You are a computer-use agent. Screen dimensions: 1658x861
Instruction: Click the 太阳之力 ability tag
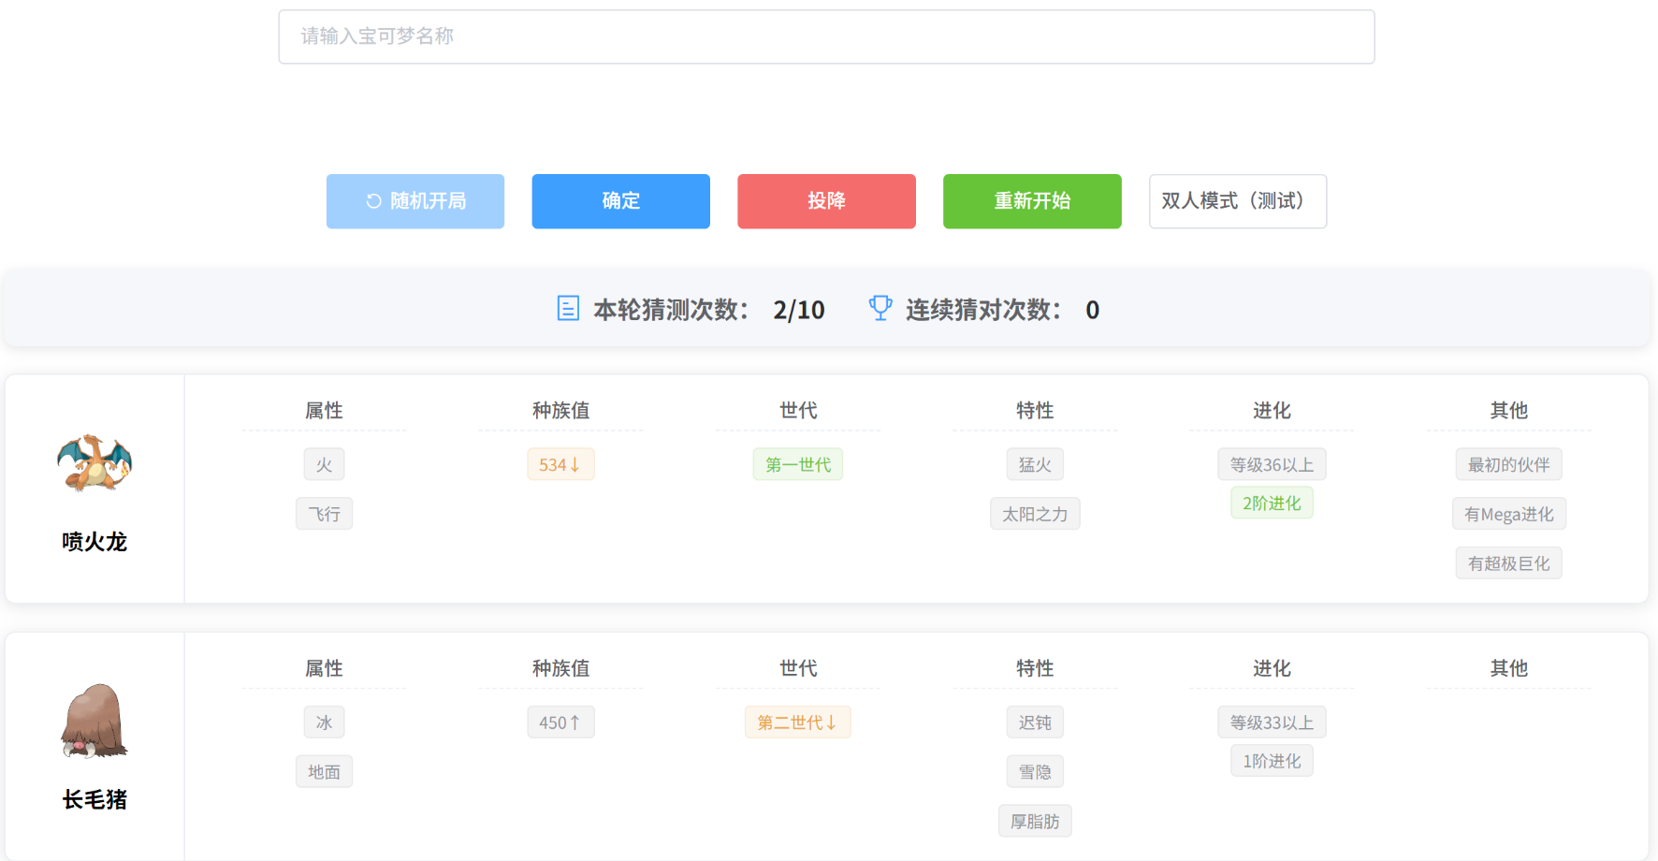point(1035,514)
